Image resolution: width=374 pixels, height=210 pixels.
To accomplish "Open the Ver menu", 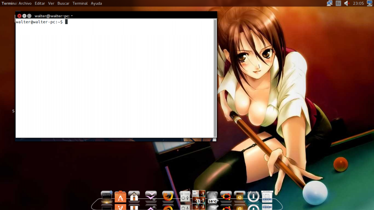I will click(51, 3).
